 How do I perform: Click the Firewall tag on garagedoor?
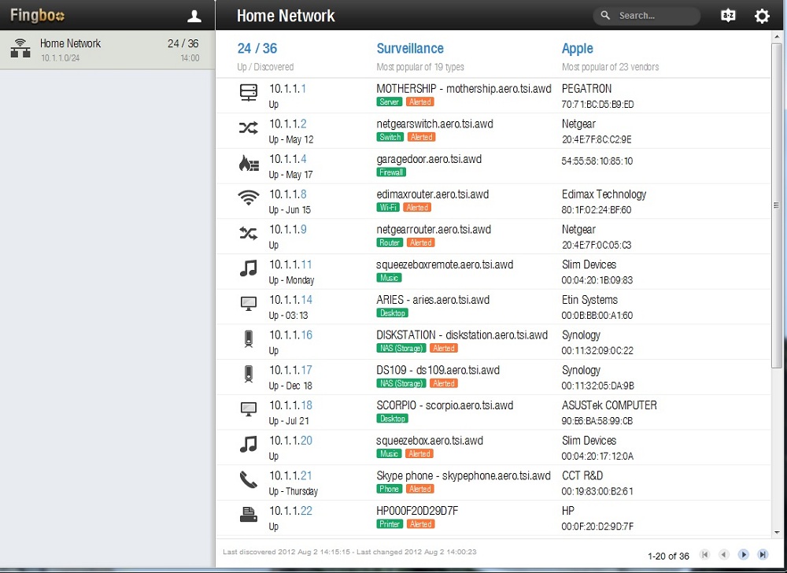click(x=391, y=172)
